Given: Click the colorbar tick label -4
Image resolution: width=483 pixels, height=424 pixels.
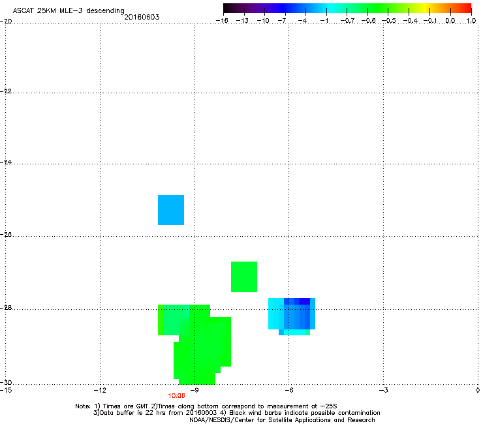Looking at the screenshot, I should click(302, 21).
